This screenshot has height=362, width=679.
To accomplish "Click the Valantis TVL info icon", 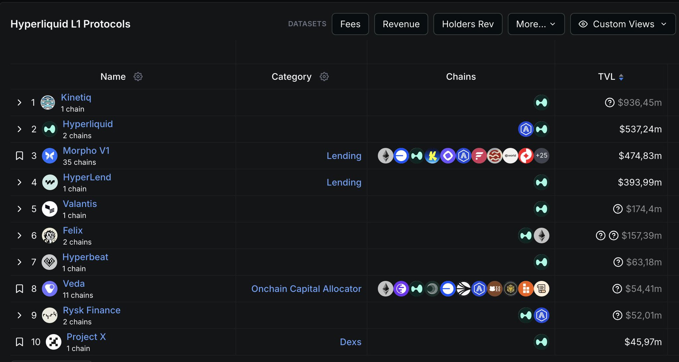I will click(x=618, y=209).
